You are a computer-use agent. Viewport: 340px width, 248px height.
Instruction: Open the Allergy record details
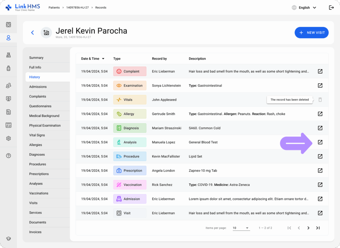(320, 114)
